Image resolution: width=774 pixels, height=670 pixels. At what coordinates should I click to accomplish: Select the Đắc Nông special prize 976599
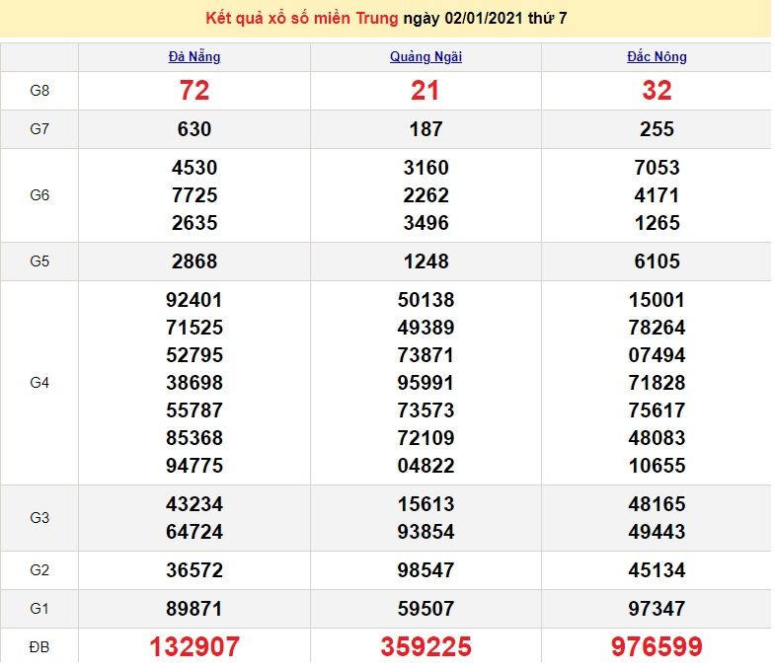(657, 646)
